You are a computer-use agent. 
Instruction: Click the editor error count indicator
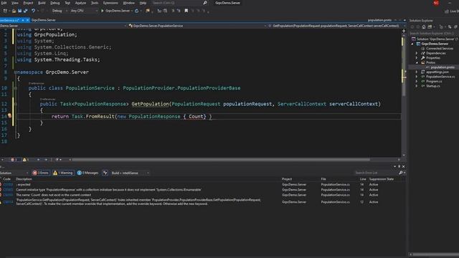(x=14, y=160)
